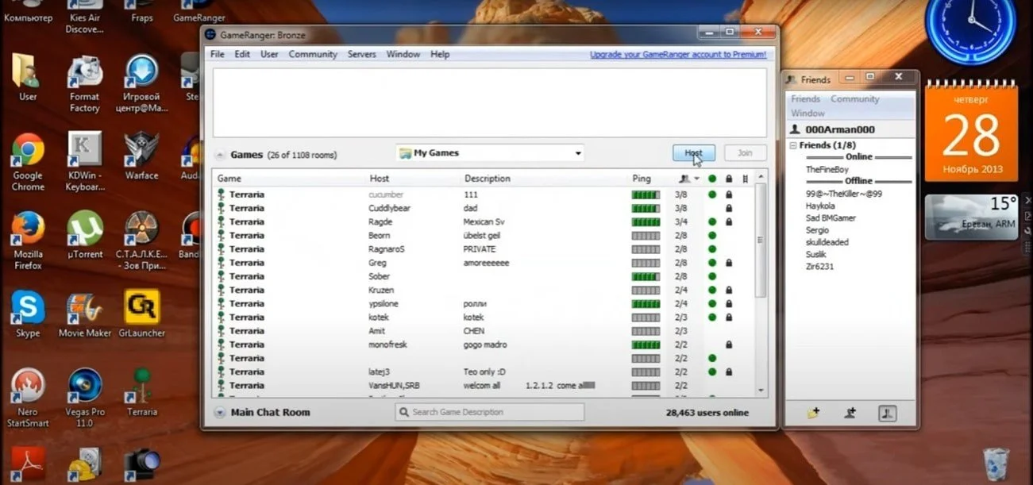Open the My Games filter dropdown

click(490, 153)
